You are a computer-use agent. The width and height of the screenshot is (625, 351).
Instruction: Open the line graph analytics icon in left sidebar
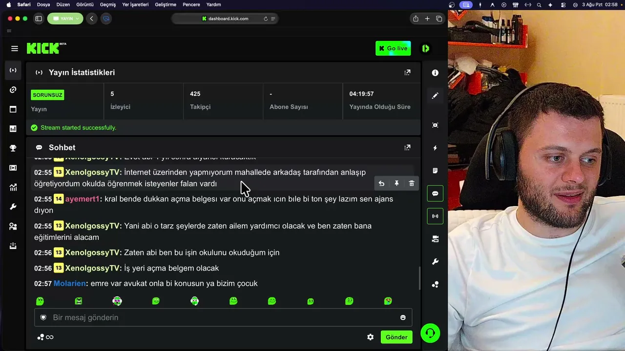pyautogui.click(x=13, y=187)
